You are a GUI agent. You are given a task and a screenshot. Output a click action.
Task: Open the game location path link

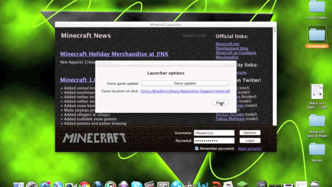[185, 91]
